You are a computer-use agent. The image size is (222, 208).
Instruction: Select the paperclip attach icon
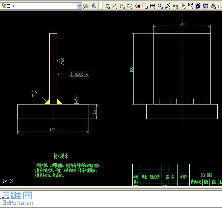tap(213, 6)
